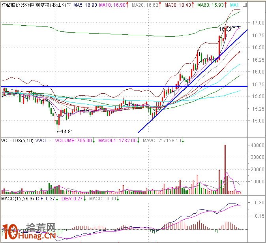Click the DIF: 0.27 value
266x243 pixels.
click(x=45, y=198)
